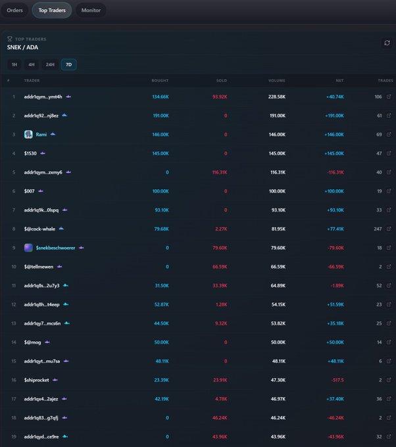The height and width of the screenshot is (447, 396).
Task: Click the -517.5 net value
Action: pos(337,381)
